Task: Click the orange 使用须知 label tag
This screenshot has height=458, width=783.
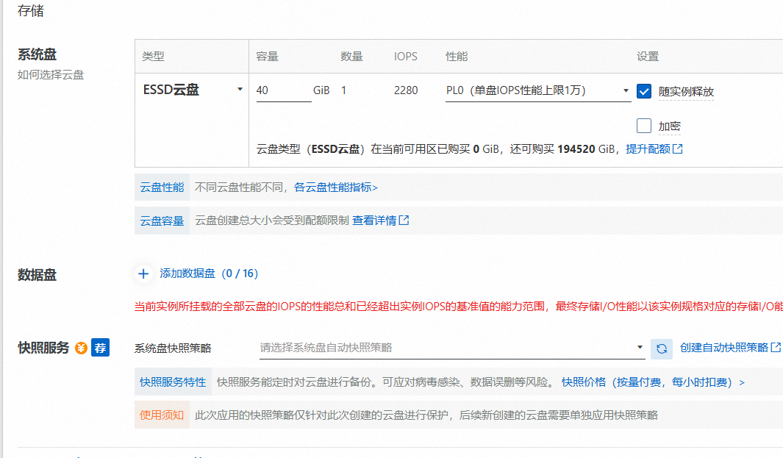Action: pyautogui.click(x=162, y=415)
